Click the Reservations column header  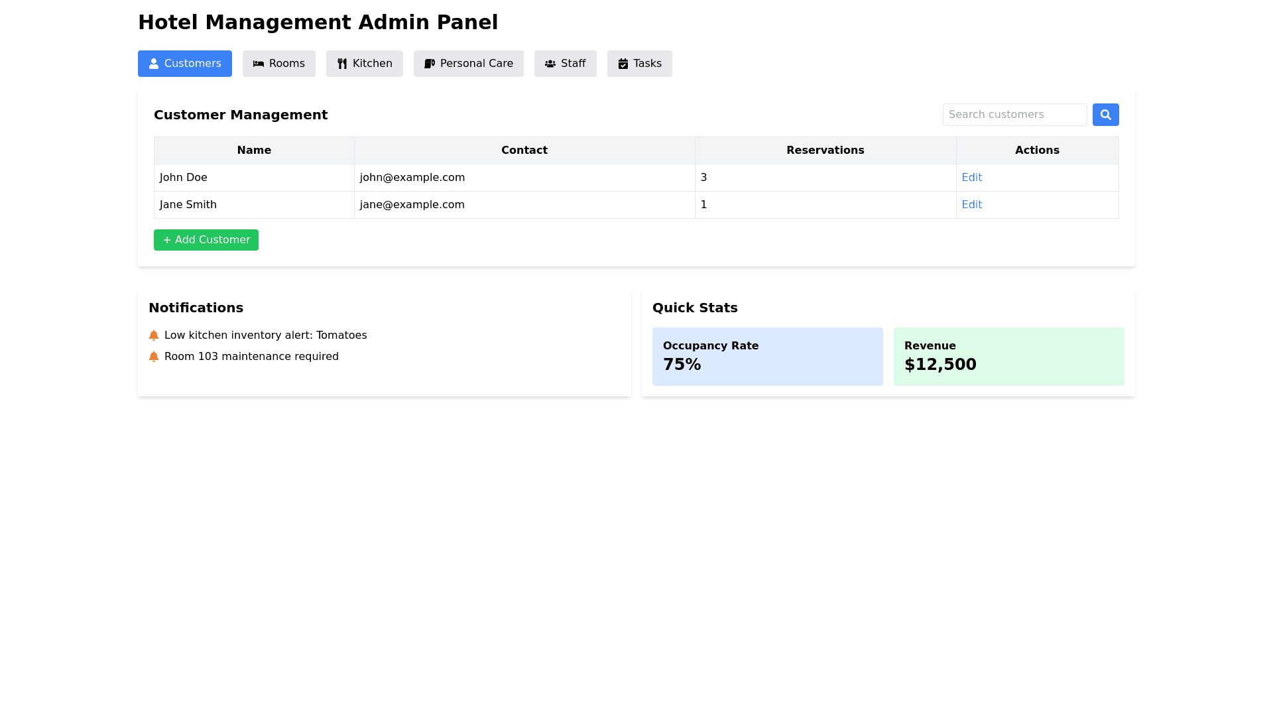[825, 150]
